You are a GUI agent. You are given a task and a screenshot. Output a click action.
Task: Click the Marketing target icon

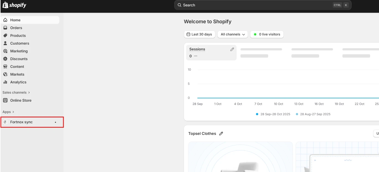coord(5,51)
